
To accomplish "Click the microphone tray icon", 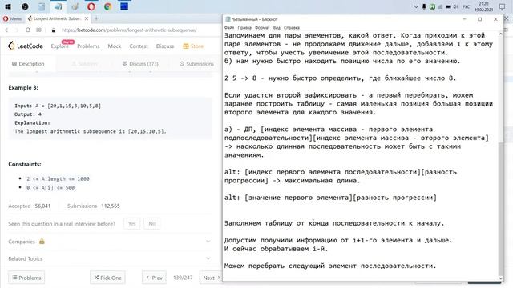I will pyautogui.click(x=424, y=6).
